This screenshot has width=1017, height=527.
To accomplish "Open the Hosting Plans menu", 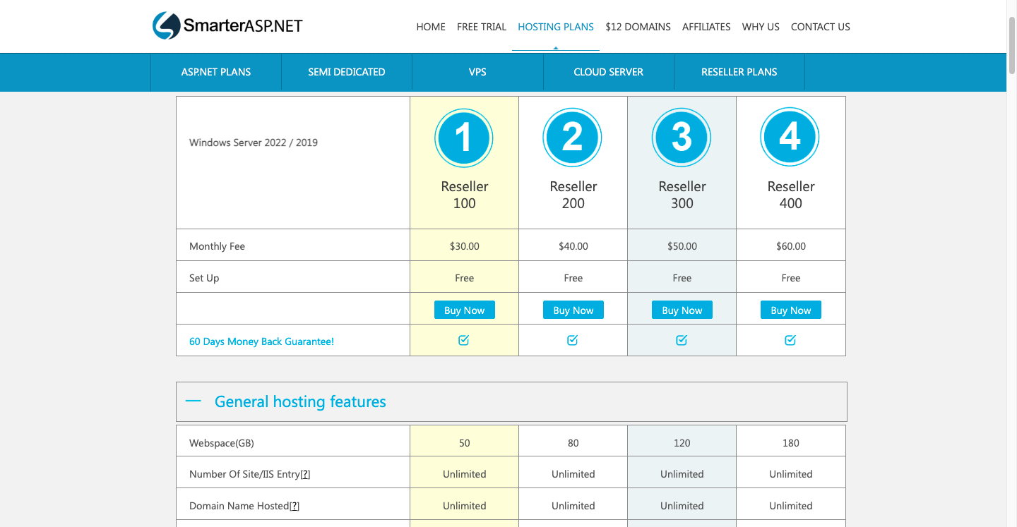I will click(555, 27).
